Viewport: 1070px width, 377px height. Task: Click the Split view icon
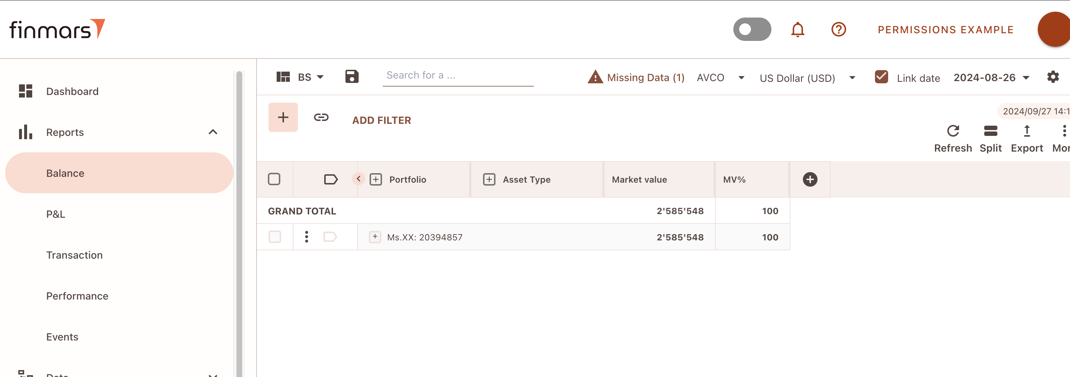pos(990,131)
